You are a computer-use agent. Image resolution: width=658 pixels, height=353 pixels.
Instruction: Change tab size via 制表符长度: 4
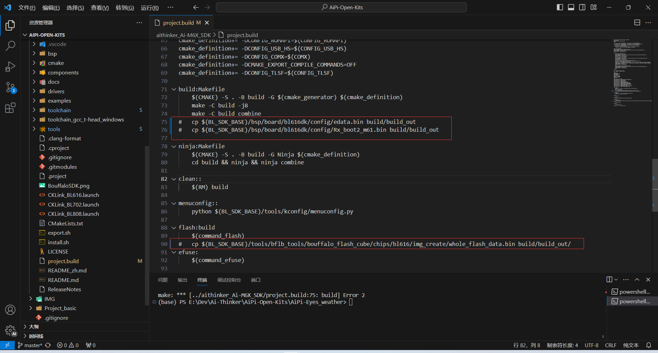tap(562, 345)
